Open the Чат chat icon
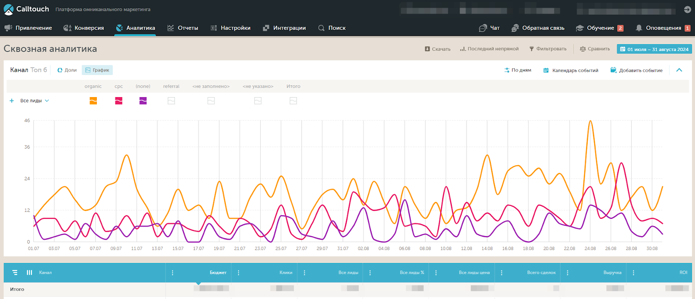 pyautogui.click(x=483, y=28)
